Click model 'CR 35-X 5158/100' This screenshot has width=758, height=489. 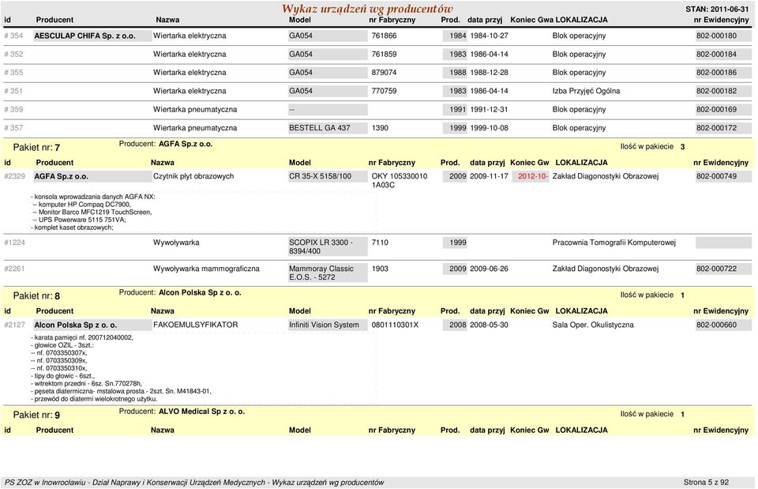tap(320, 176)
